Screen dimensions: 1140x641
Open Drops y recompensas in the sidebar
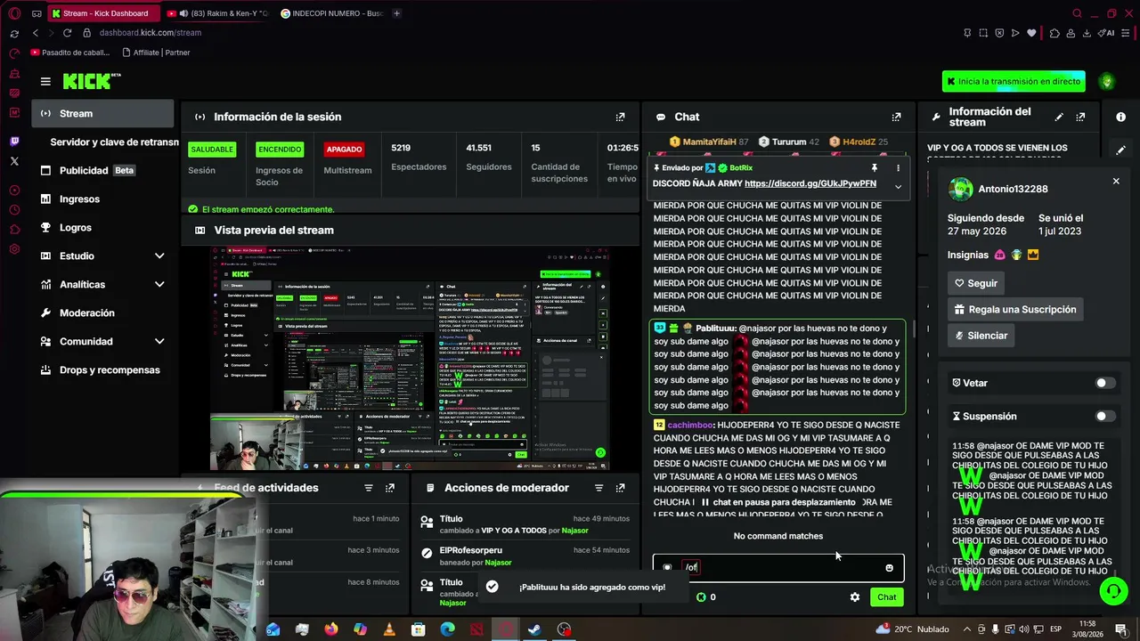tap(103, 370)
